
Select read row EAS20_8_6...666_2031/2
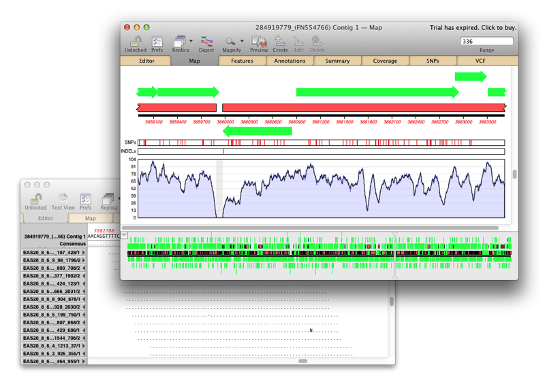pyautogui.click(x=54, y=292)
